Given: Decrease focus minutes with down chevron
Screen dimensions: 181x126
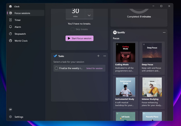Looking at the screenshot, I should [x=89, y=15].
